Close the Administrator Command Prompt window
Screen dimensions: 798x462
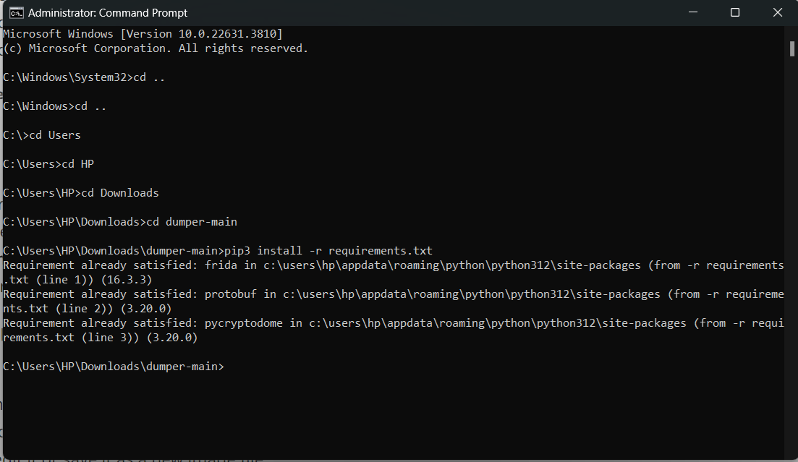pos(778,12)
